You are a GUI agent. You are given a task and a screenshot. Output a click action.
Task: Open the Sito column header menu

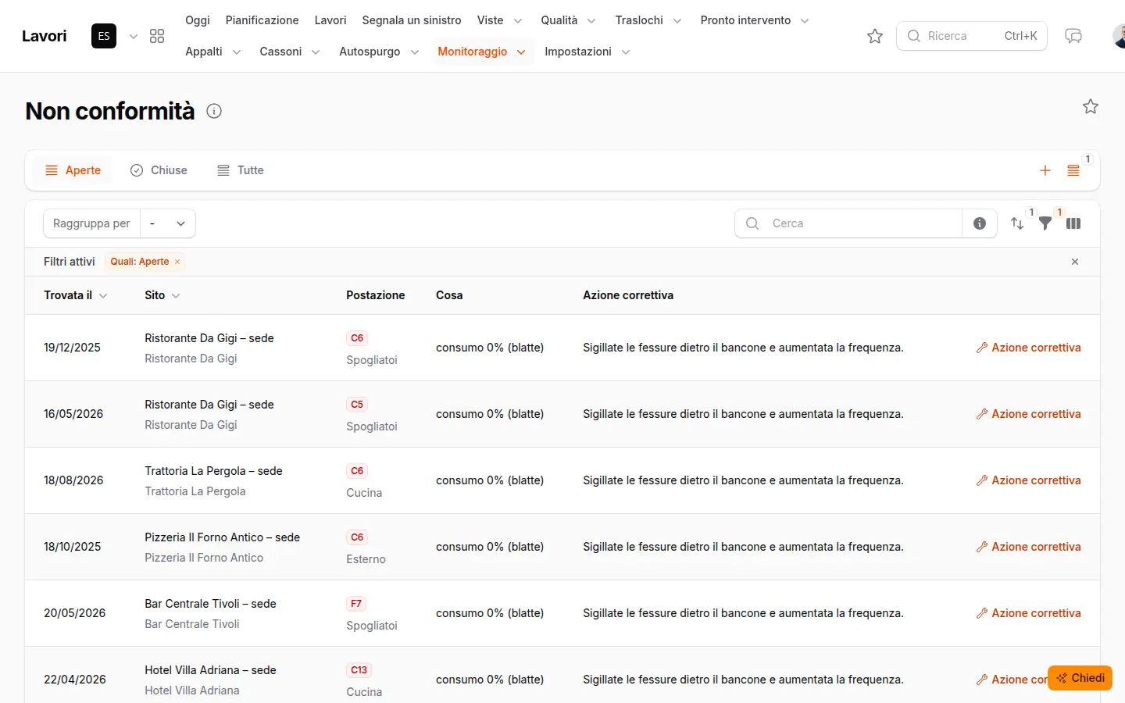coord(162,295)
